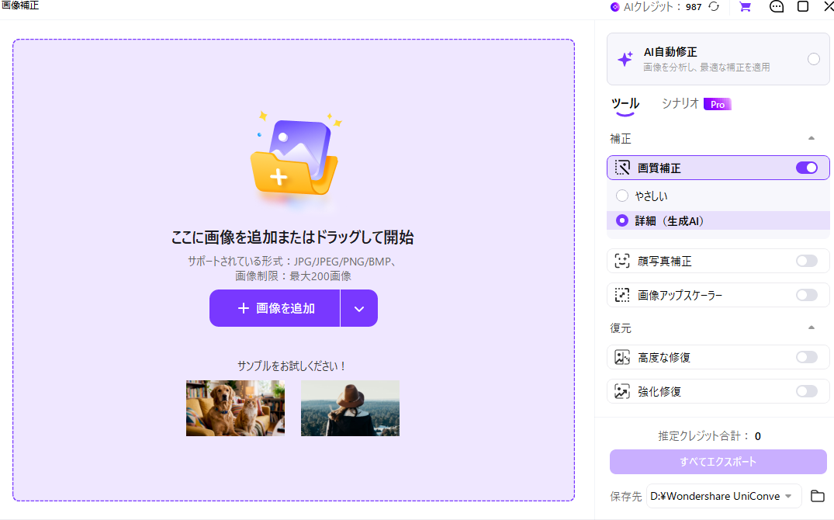Click the AI自動修正 card title
Image resolution: width=834 pixels, height=520 pixels.
click(x=670, y=52)
